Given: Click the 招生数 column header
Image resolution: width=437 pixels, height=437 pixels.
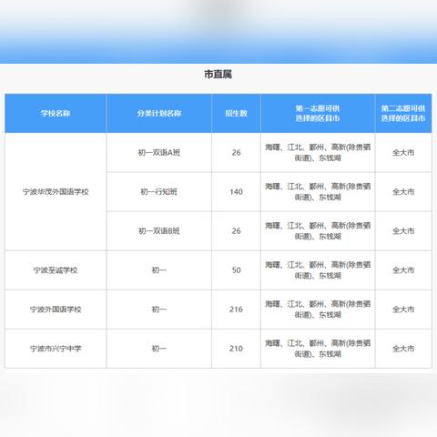Looking at the screenshot, I should pyautogui.click(x=236, y=114).
